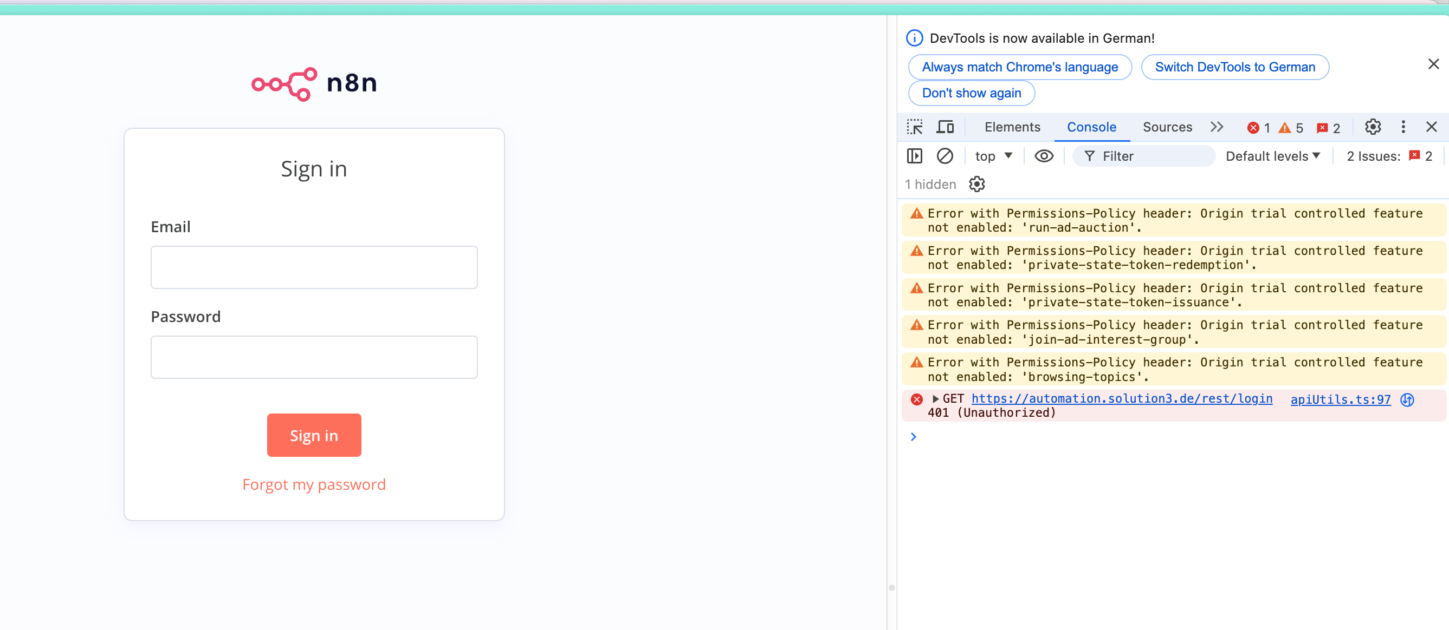
Task: Open the 2 Issues counter in the console toolbar
Action: (1389, 156)
